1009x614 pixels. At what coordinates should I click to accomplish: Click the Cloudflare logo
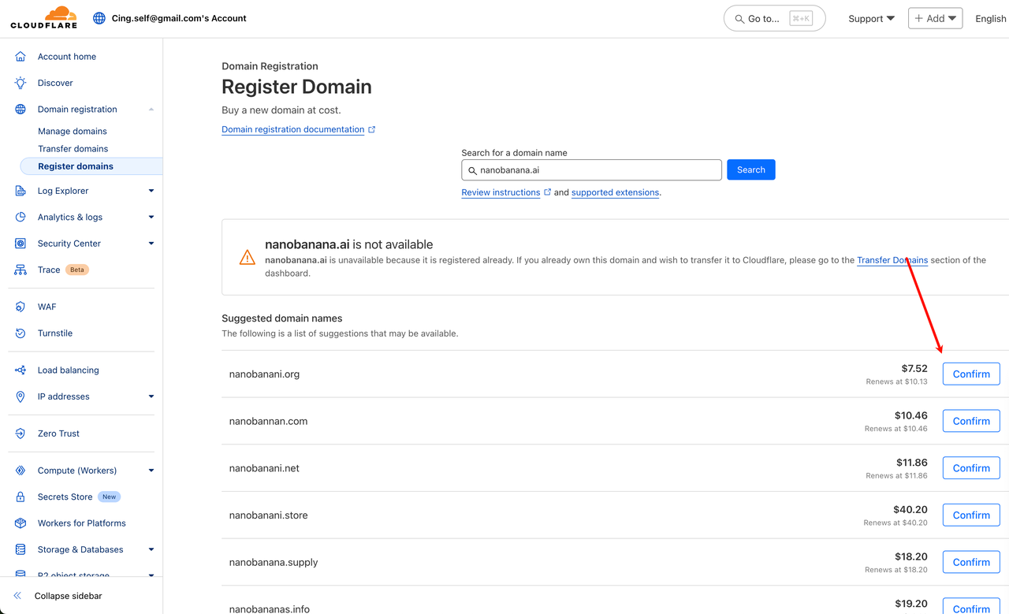43,17
